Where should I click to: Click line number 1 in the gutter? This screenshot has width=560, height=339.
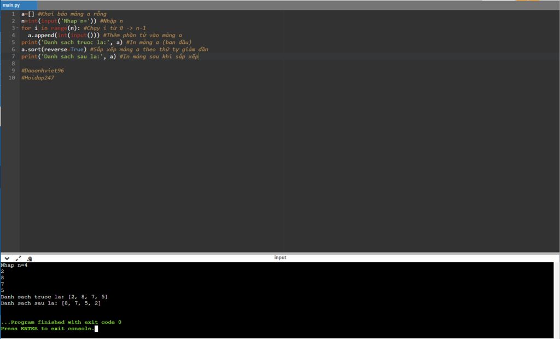tap(13, 14)
